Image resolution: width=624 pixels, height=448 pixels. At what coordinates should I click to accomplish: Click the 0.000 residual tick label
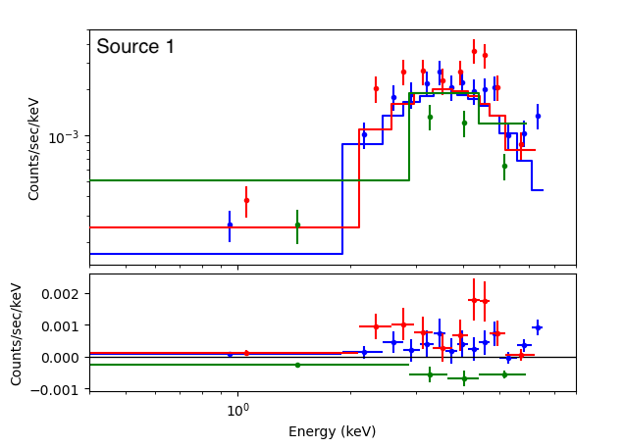pos(60,358)
